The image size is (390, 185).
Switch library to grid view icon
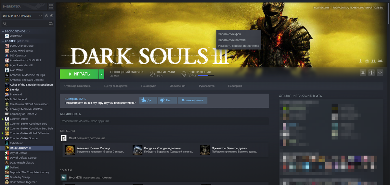click(51, 6)
